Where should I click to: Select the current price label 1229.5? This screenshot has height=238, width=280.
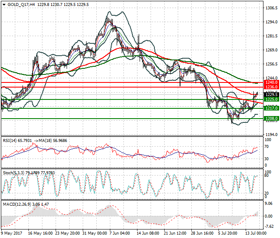pyautogui.click(x=272, y=94)
